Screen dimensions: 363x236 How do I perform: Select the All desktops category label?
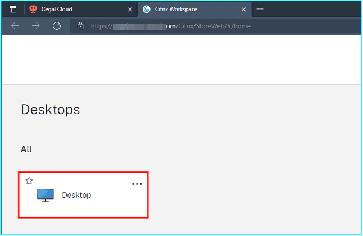26,149
